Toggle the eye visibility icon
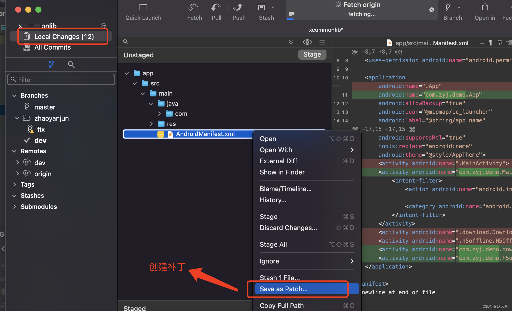This screenshot has width=512, height=311. pyautogui.click(x=307, y=42)
